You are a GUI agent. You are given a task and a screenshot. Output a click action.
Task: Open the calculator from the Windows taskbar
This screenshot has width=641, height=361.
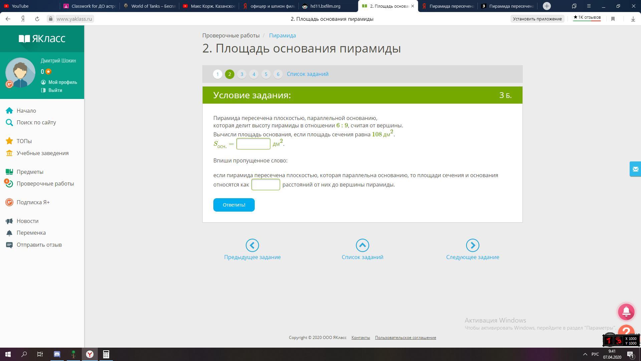(106, 354)
